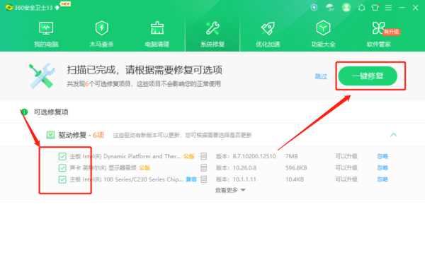
Task: Close the 360安全卫士 window
Action: point(416,8)
